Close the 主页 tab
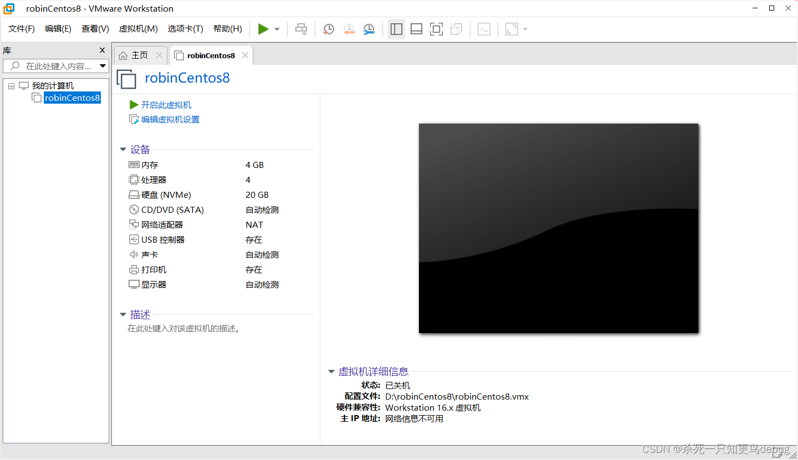 click(159, 55)
